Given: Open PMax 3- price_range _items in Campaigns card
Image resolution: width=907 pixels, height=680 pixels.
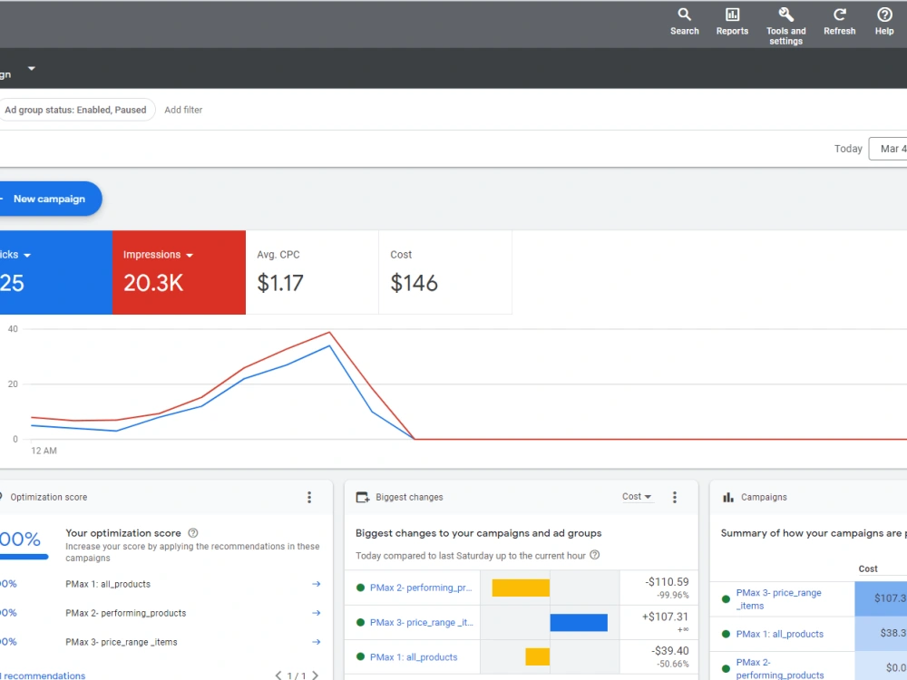Looking at the screenshot, I should pos(778,599).
